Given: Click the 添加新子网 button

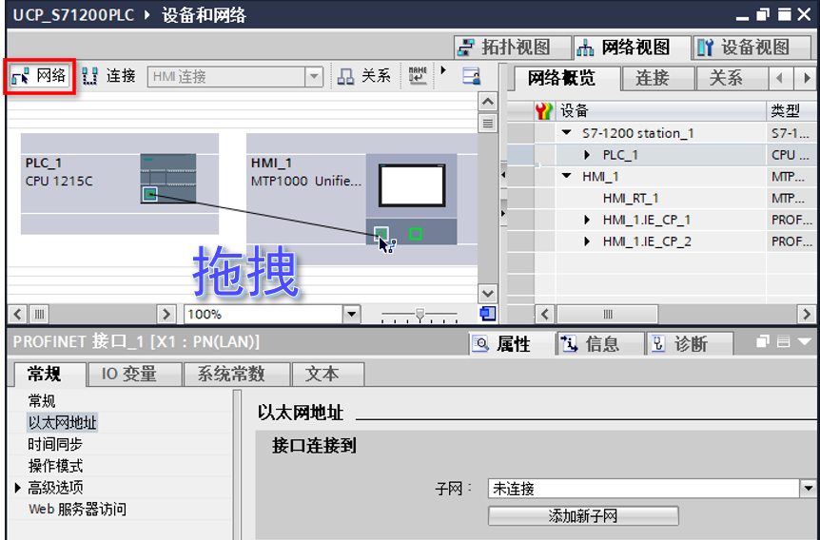Looking at the screenshot, I should tap(583, 516).
